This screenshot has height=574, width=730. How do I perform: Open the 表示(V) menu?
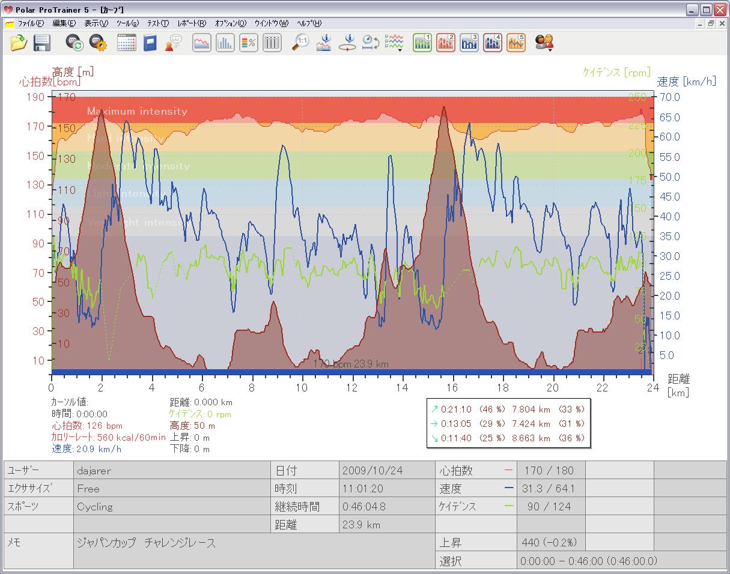tap(96, 23)
